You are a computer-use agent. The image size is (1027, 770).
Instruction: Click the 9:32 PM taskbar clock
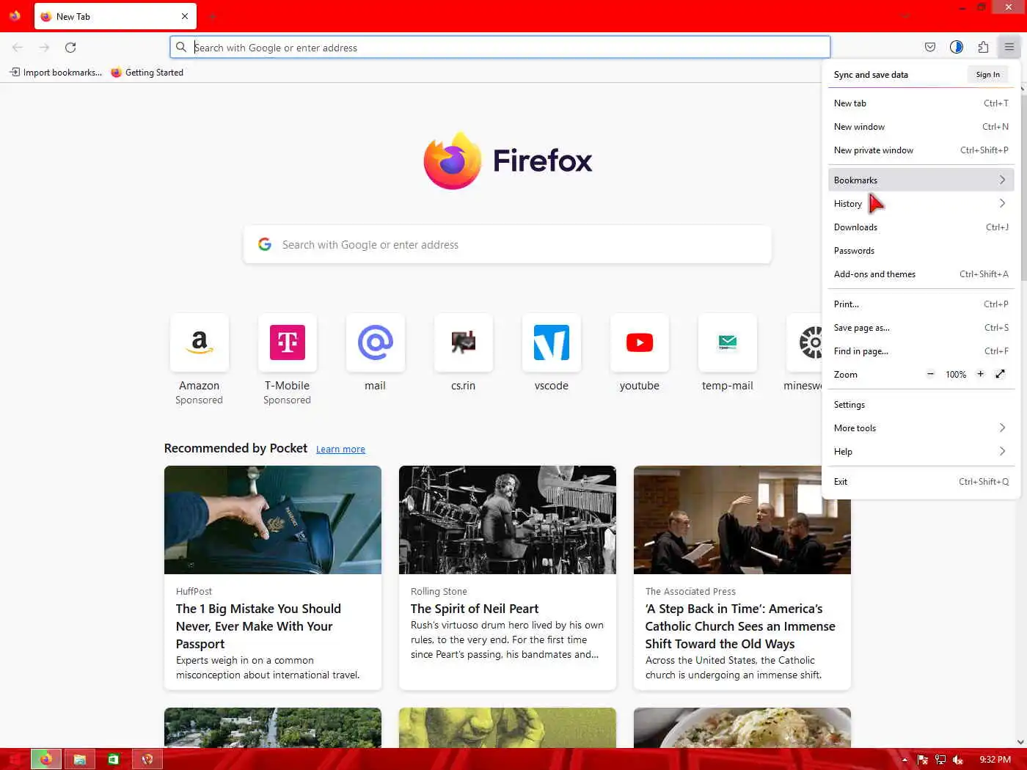(x=995, y=760)
